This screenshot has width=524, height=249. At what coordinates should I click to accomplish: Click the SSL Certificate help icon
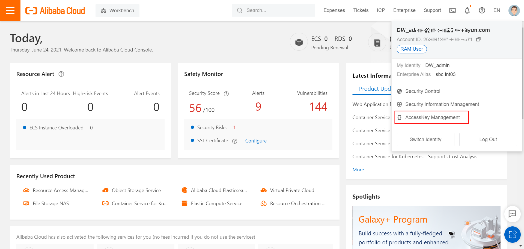[235, 141]
